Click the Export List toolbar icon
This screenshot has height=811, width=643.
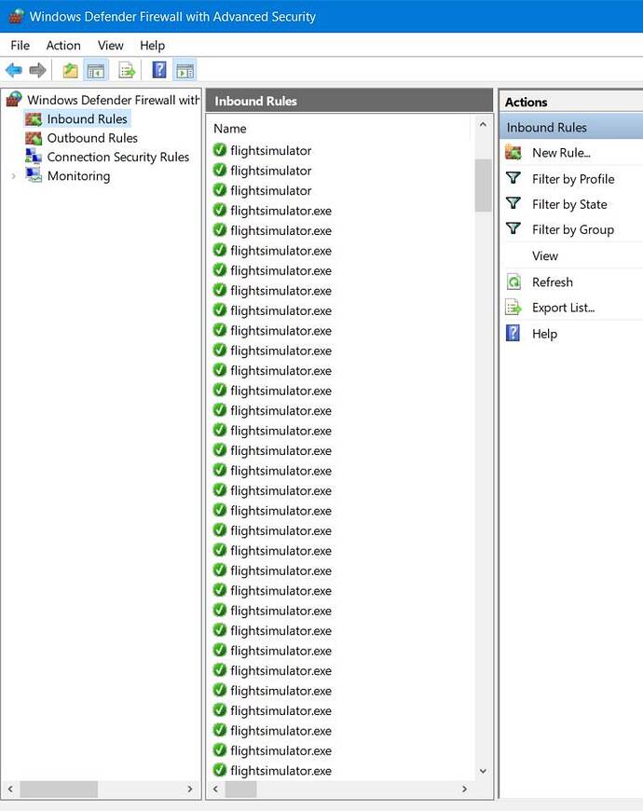point(127,70)
